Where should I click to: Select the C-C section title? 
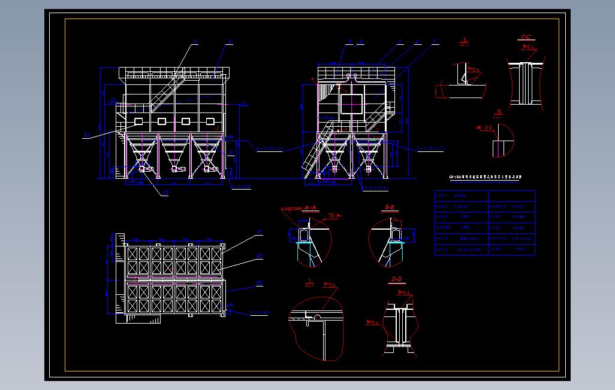coord(526,37)
